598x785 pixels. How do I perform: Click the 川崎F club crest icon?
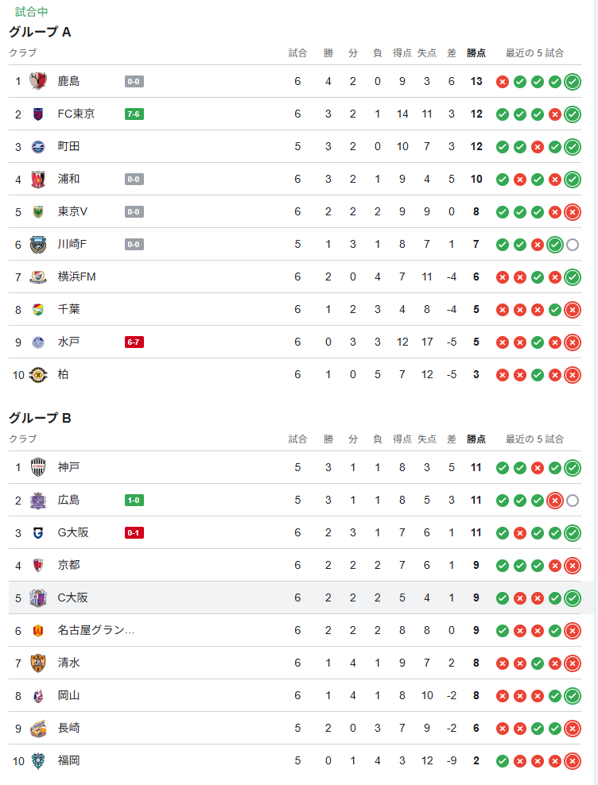pyautogui.click(x=38, y=244)
